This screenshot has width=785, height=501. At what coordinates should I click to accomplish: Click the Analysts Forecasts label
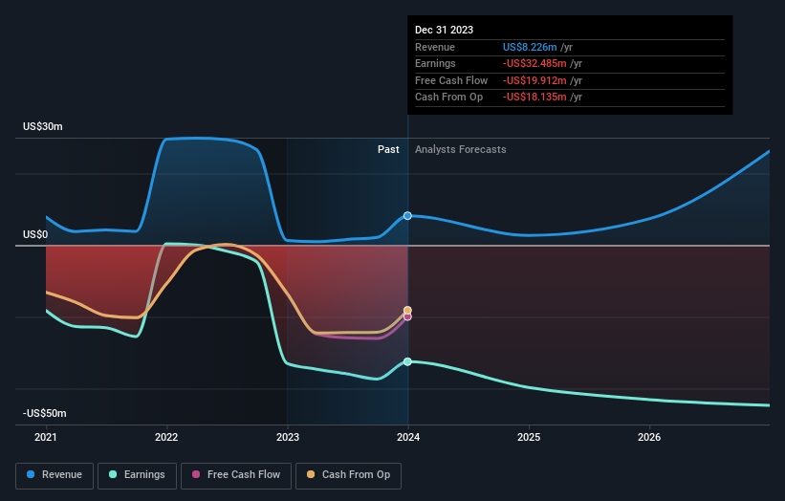tap(460, 149)
